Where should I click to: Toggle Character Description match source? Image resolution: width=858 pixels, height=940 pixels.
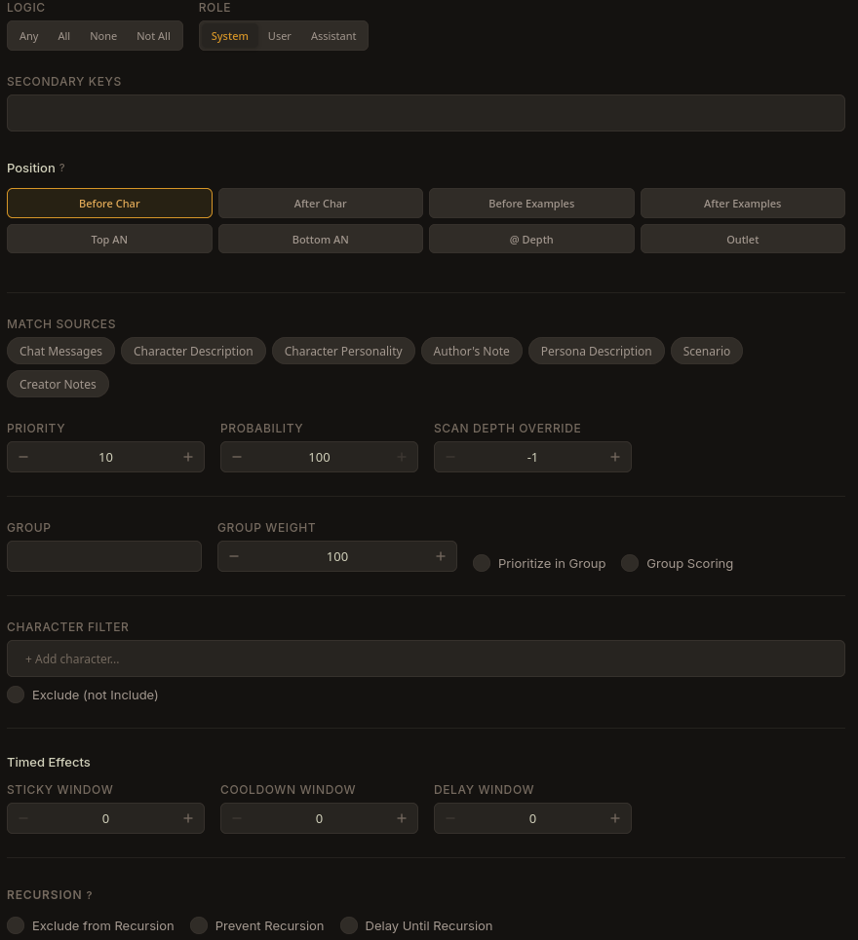(x=193, y=352)
